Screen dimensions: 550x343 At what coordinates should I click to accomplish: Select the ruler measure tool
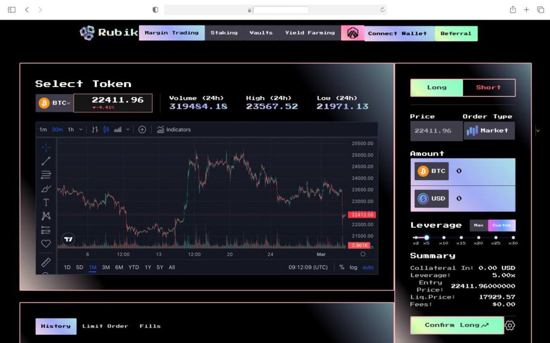(x=46, y=263)
